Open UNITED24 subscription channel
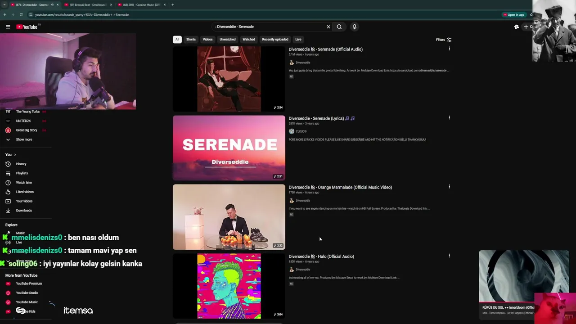 pos(22,121)
